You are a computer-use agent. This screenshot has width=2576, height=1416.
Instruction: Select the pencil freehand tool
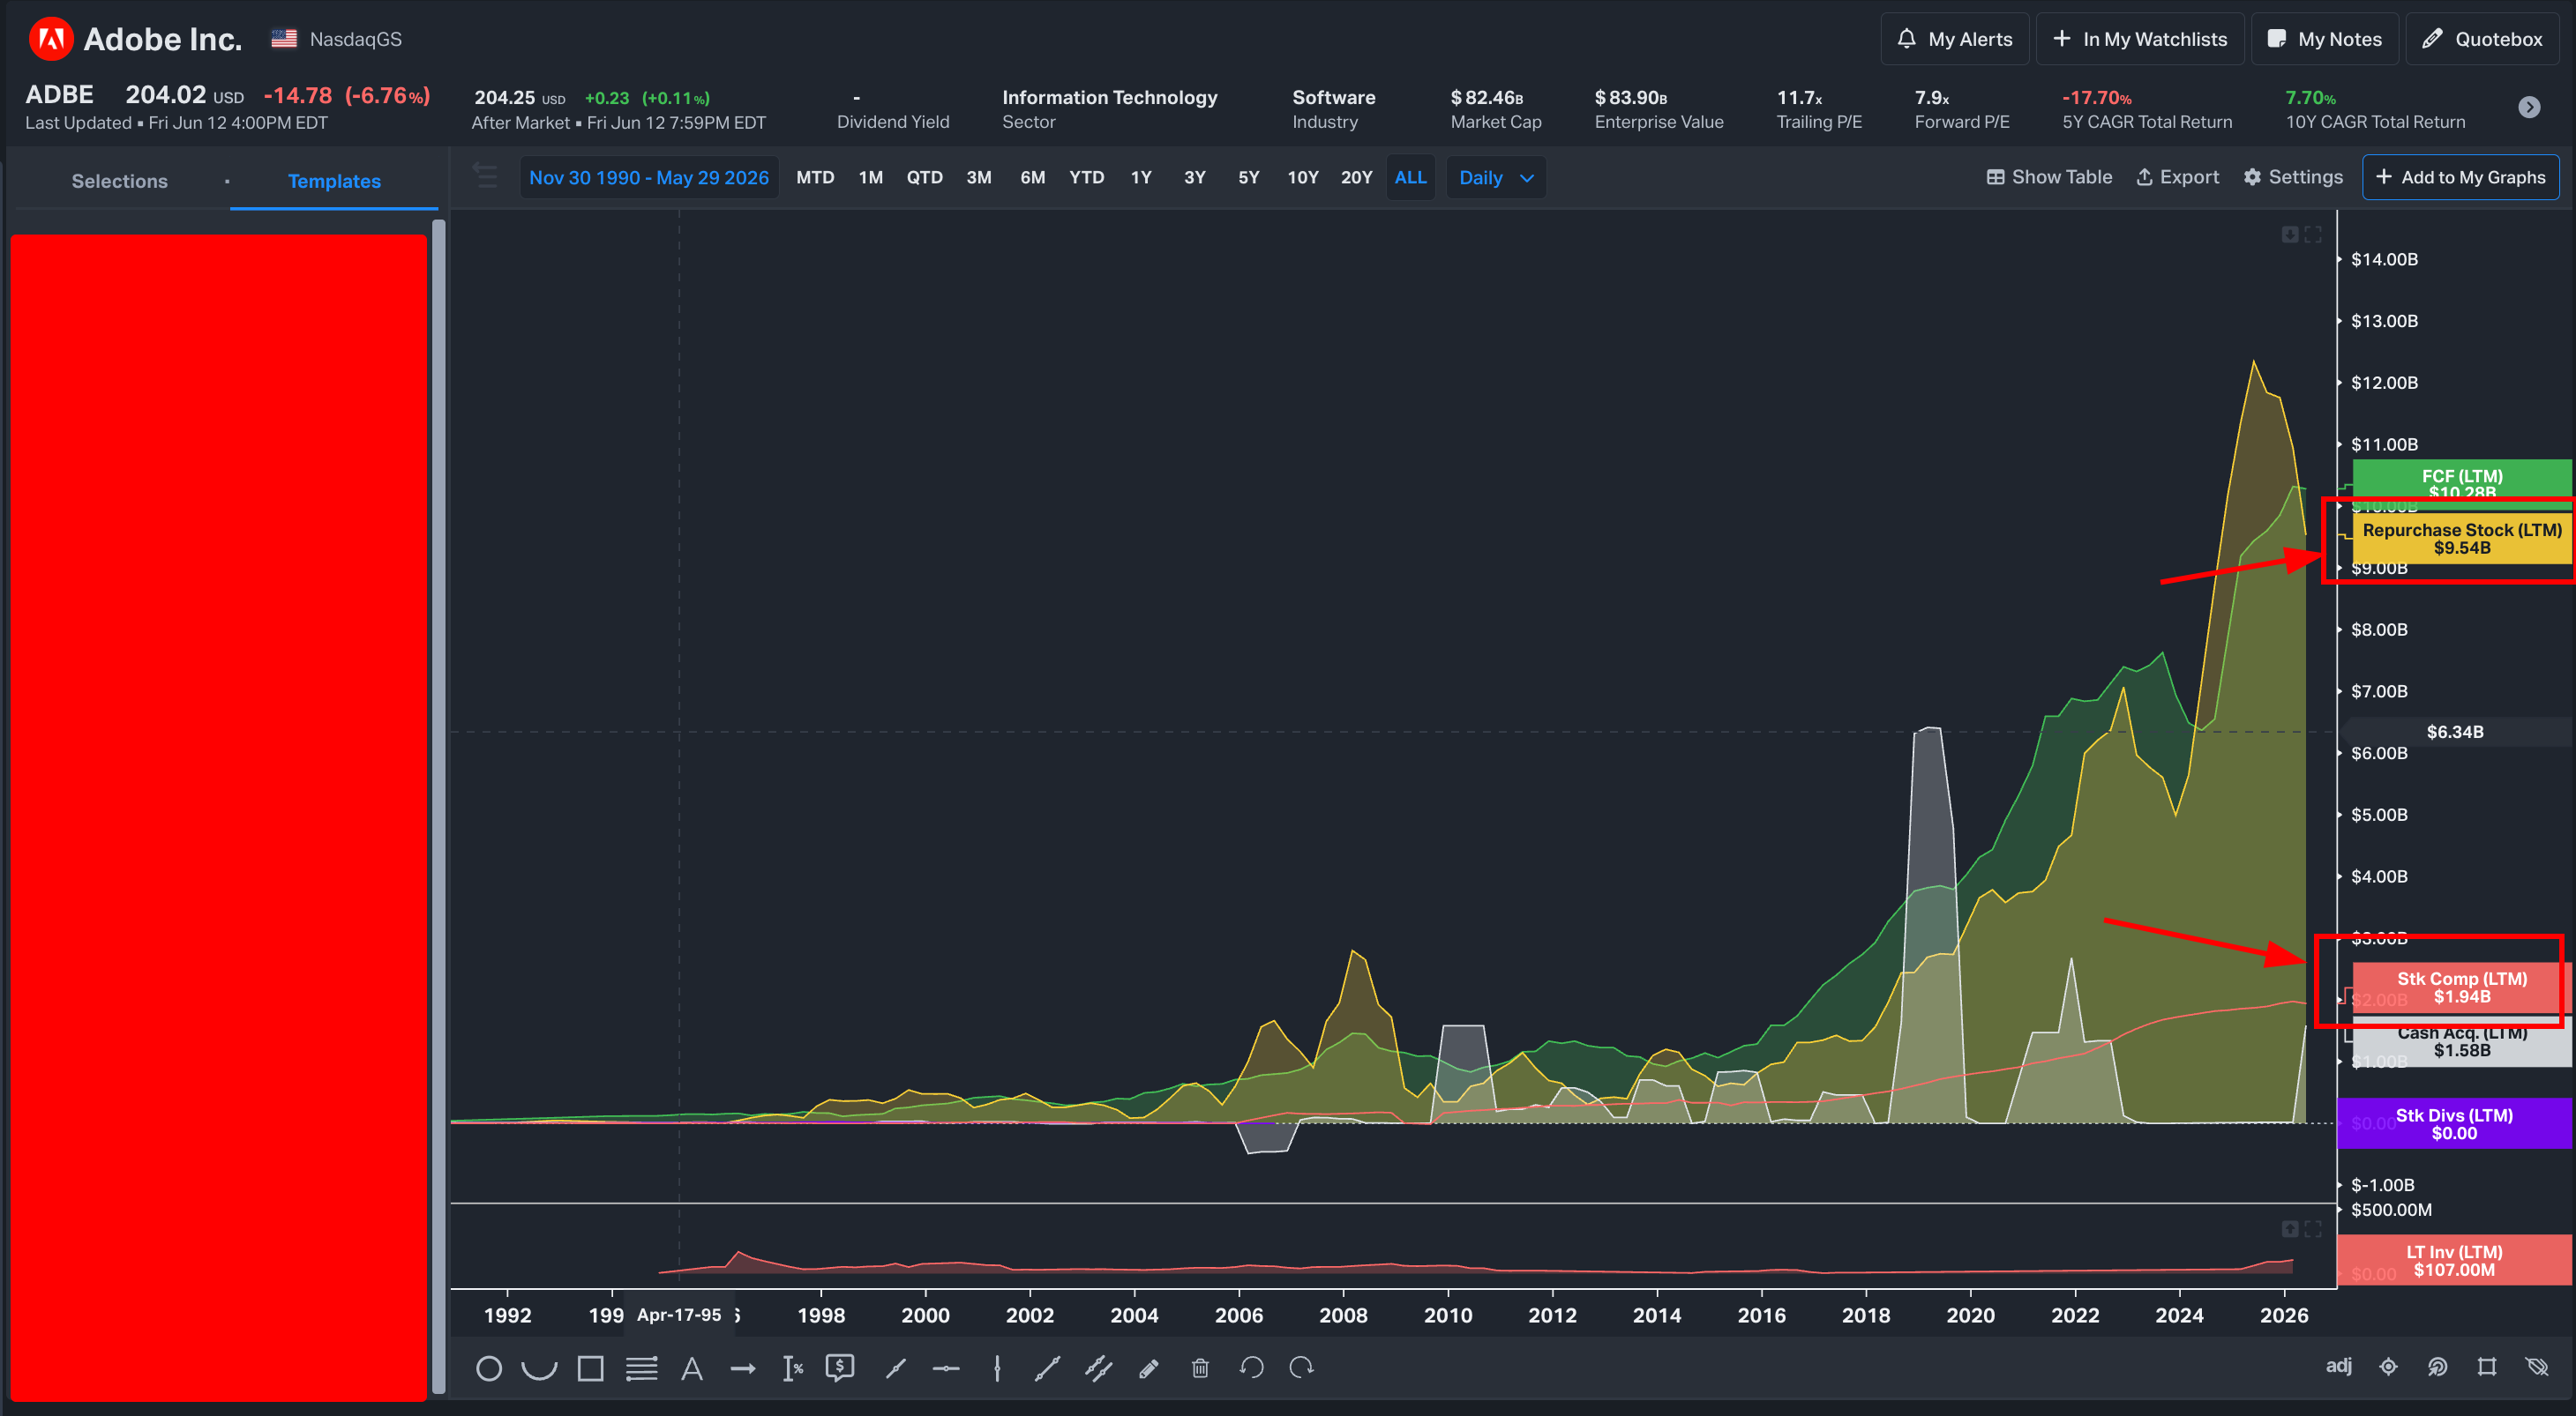[x=1148, y=1368]
